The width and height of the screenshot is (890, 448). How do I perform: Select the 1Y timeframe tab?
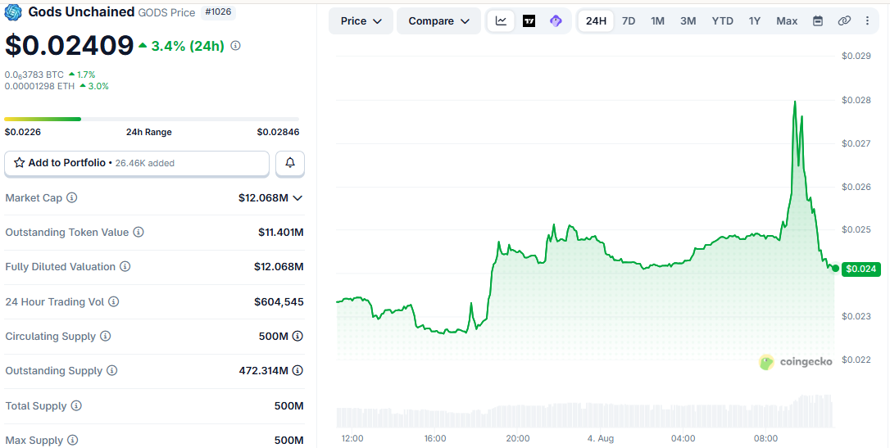tap(754, 21)
